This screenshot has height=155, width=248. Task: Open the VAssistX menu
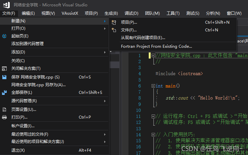coord(70,13)
